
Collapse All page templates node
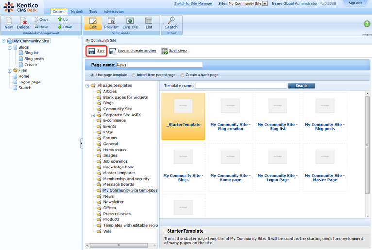pos(87,85)
